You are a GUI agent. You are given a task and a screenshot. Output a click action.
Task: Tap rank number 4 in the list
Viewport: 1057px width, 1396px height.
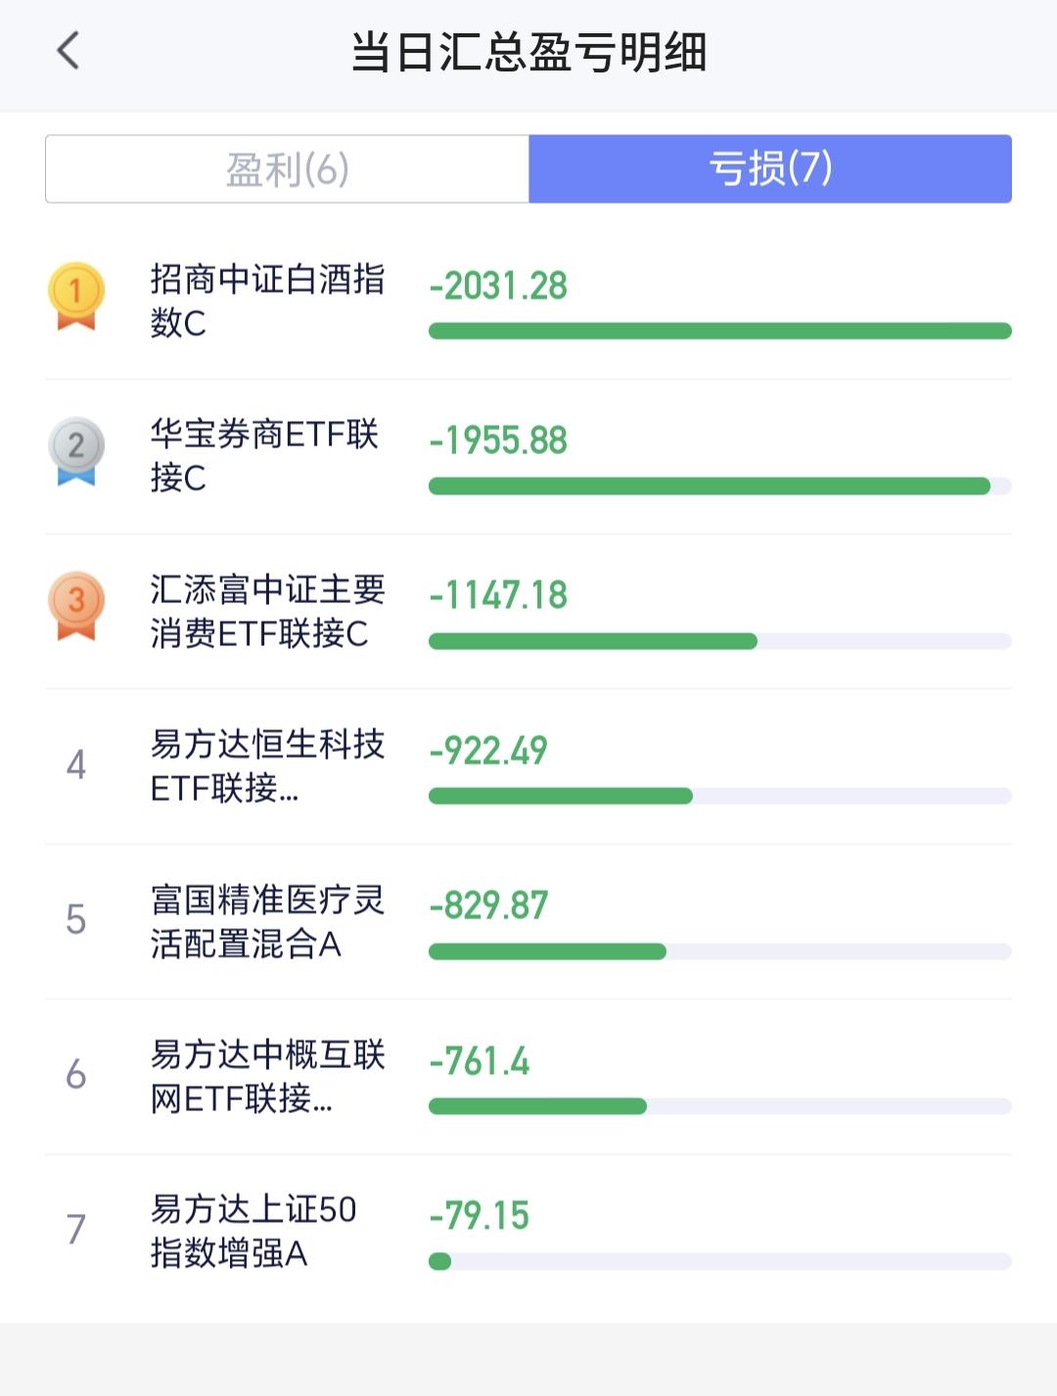(76, 765)
